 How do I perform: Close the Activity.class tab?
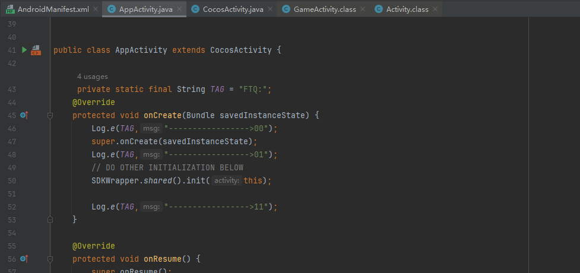coord(435,9)
